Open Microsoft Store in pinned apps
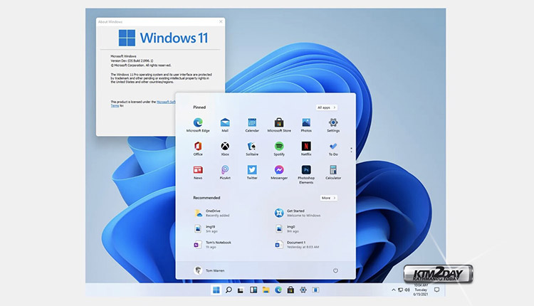 pos(279,125)
